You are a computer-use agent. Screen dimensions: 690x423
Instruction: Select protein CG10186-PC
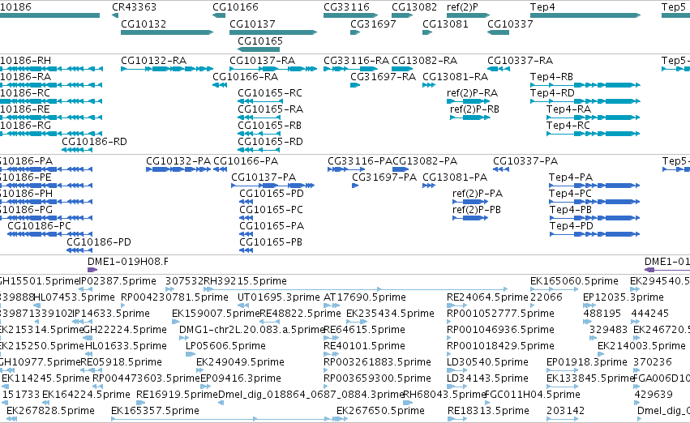[x=39, y=226]
